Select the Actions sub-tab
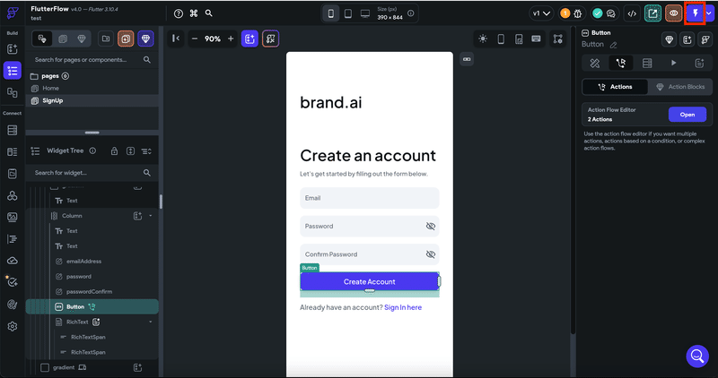This screenshot has width=718, height=378. 615,87
